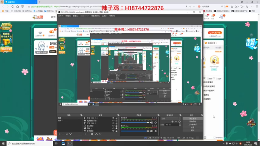Toggle visibility of the first text source (top row)

point(113,118)
